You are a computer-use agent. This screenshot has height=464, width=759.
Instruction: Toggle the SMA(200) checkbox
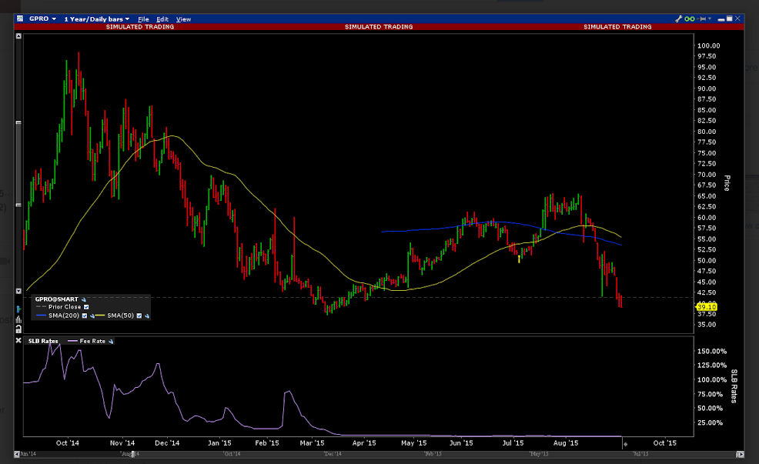click(x=85, y=315)
